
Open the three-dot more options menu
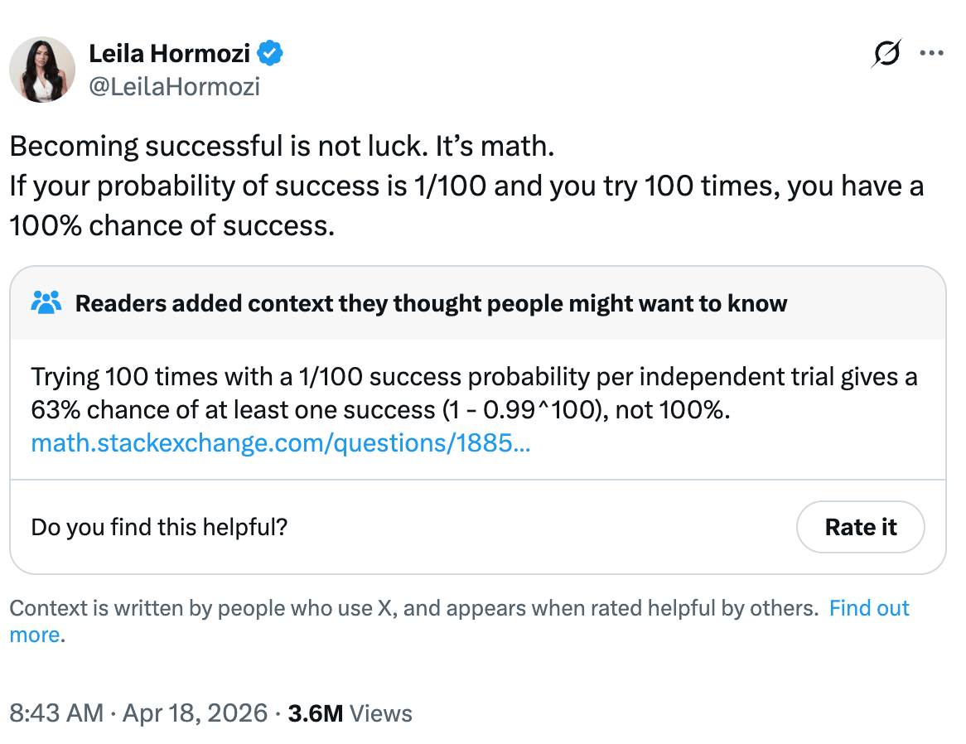click(932, 54)
